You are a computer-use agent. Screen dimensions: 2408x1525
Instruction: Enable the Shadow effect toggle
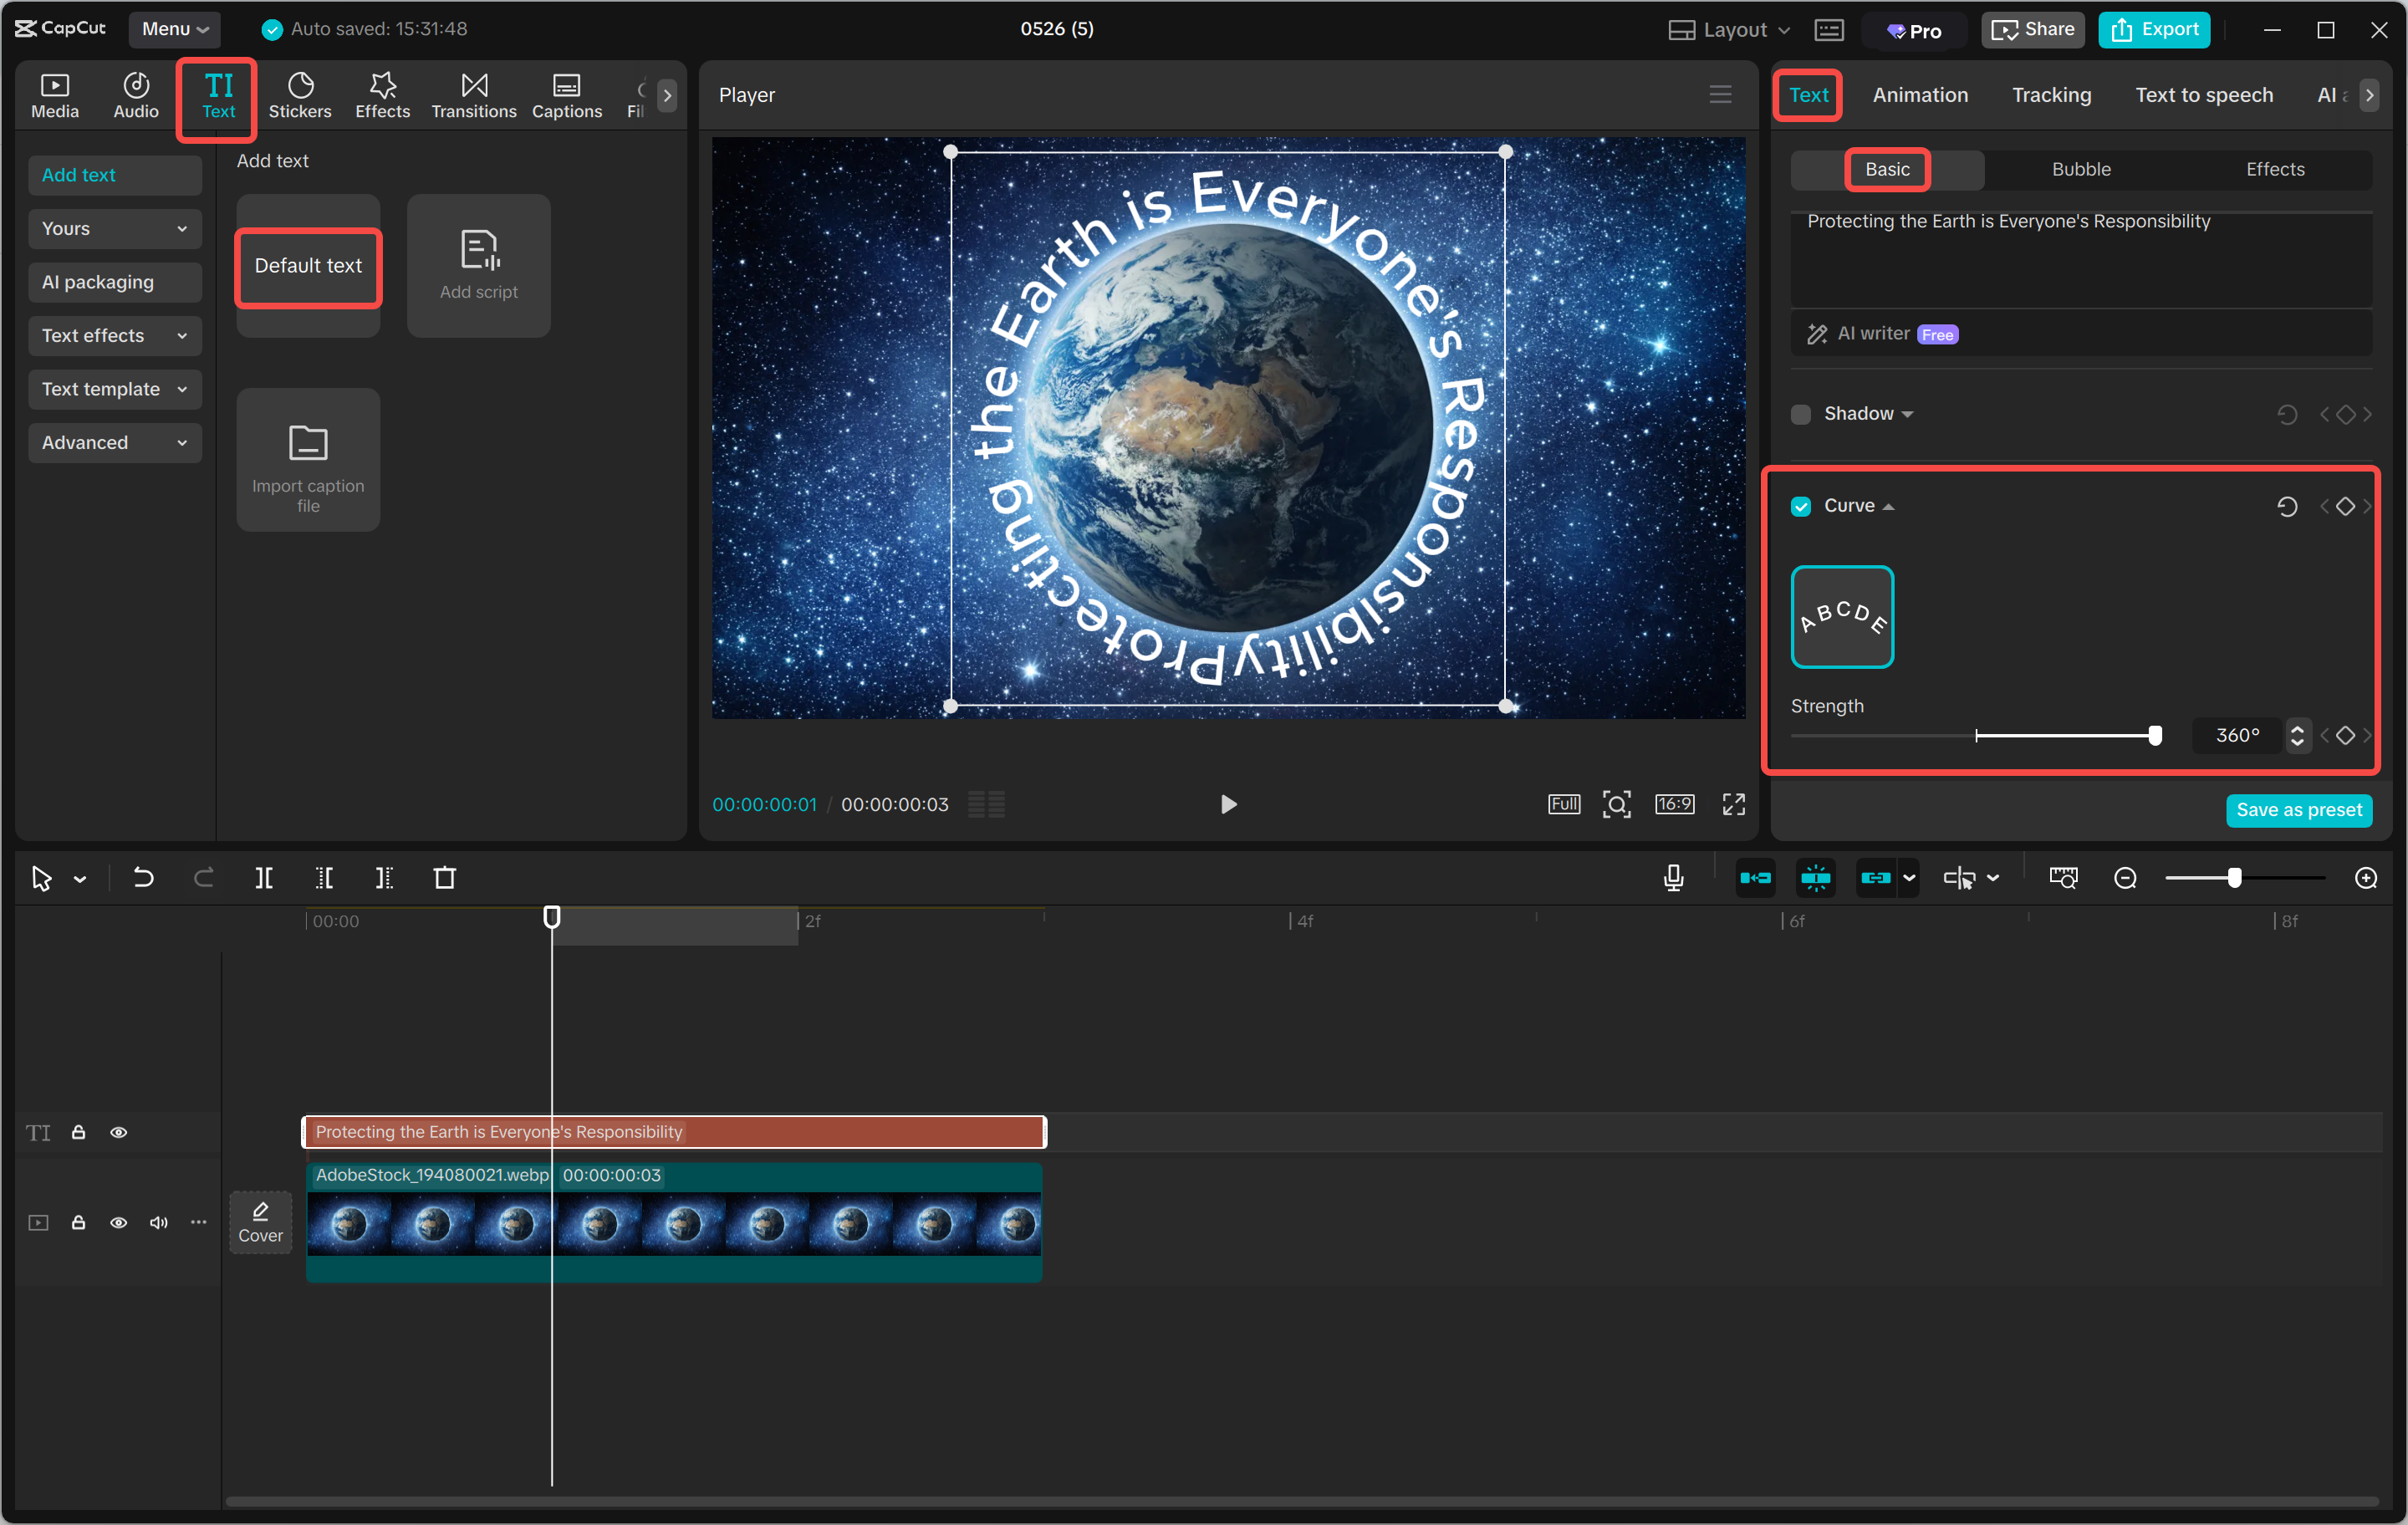[x=1800, y=413]
